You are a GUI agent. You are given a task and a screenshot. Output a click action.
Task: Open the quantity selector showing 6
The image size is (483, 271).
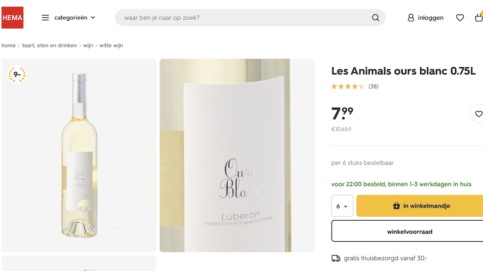[342, 206]
